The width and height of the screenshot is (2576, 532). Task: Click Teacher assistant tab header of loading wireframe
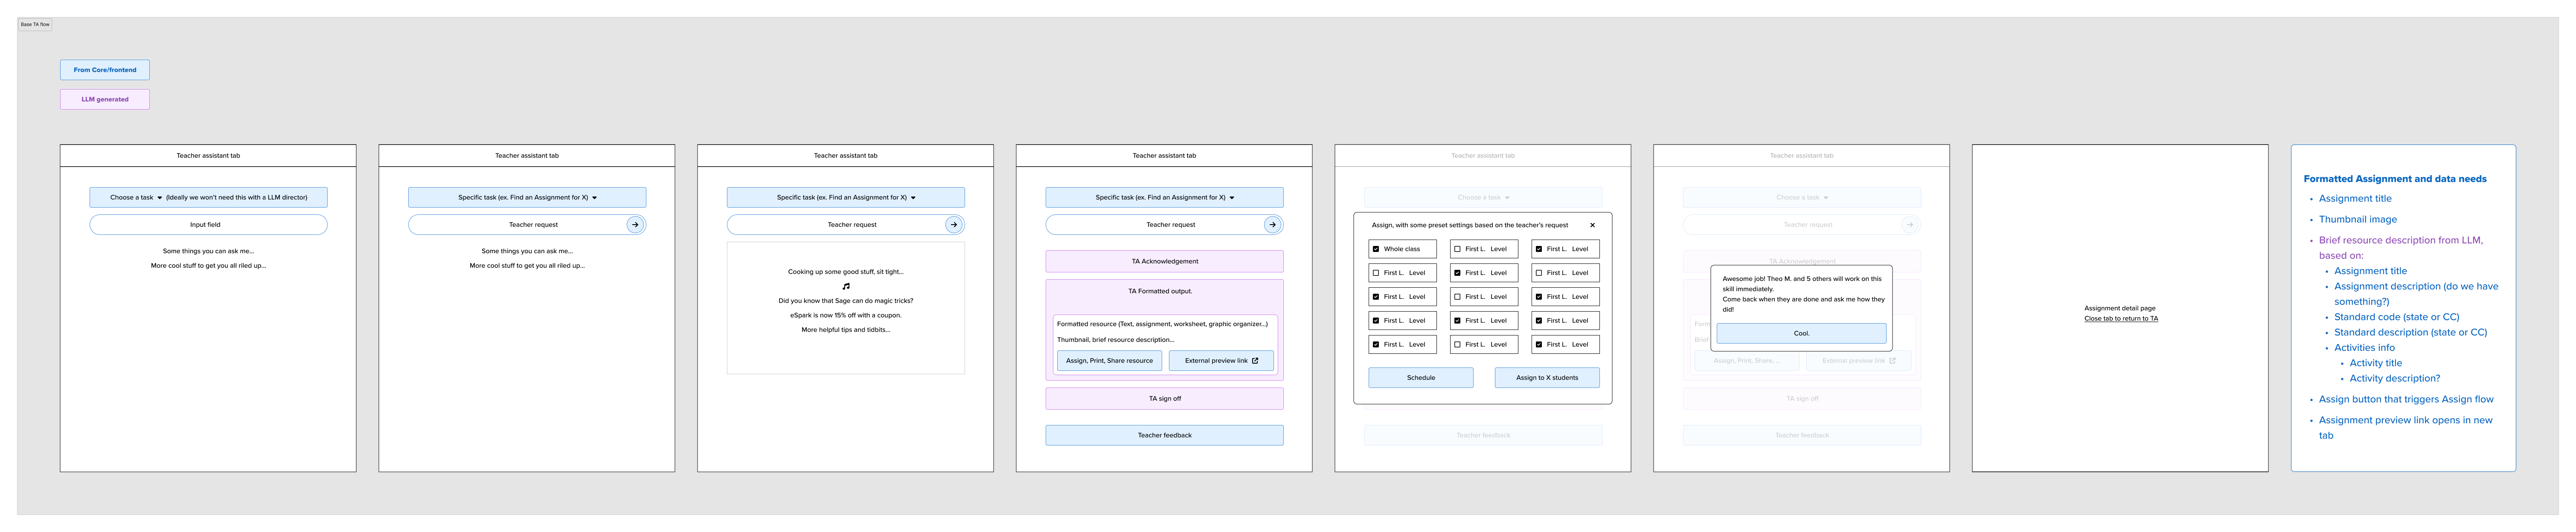tap(845, 156)
